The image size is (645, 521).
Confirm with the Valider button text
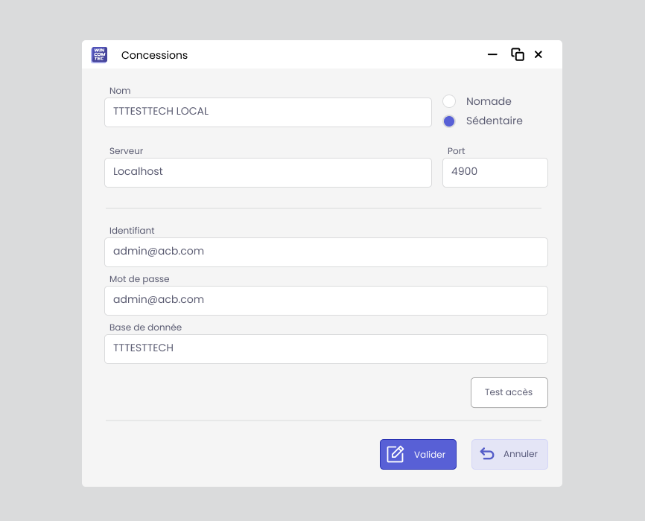[430, 455]
